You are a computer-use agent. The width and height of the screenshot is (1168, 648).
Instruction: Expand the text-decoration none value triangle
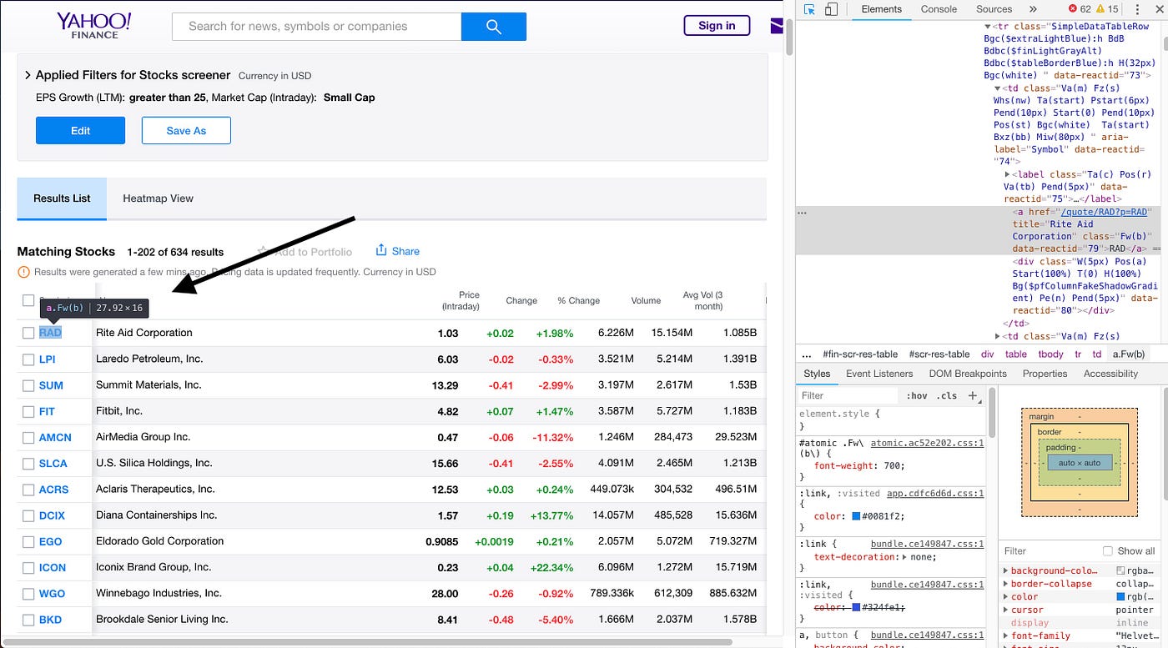tap(905, 557)
